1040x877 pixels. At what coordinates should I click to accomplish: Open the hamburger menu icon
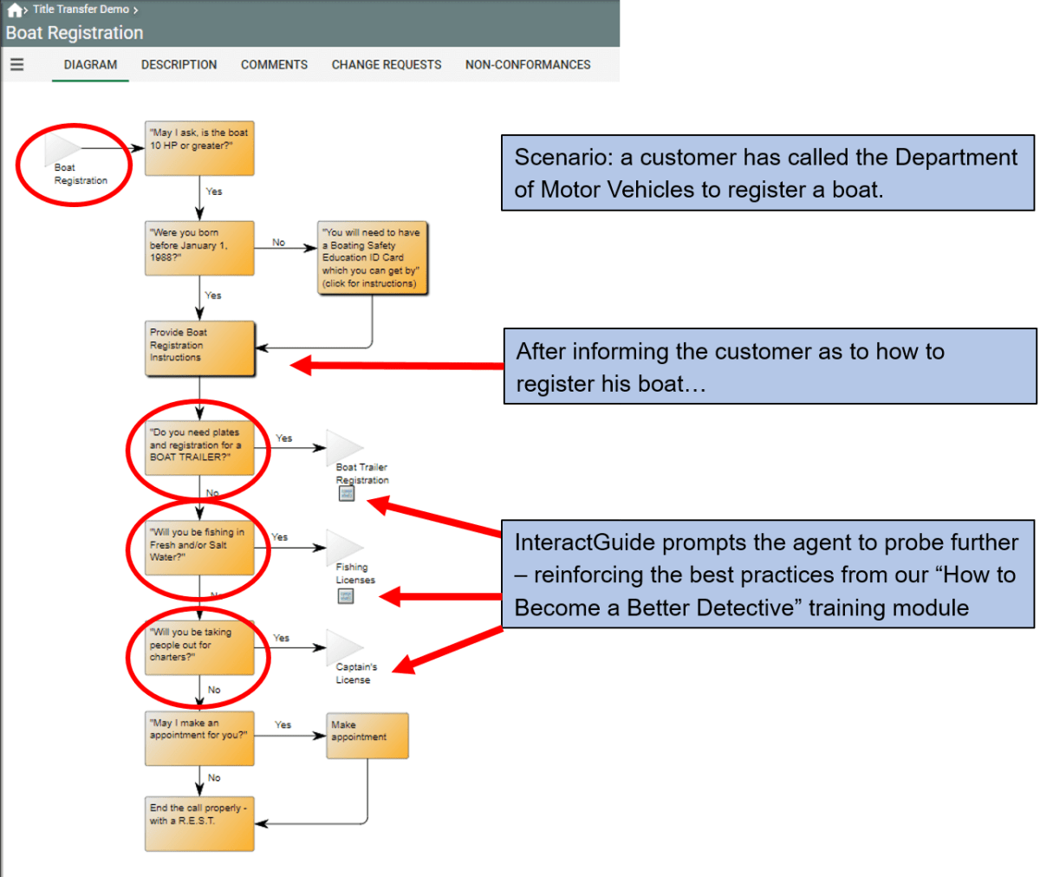(16, 64)
